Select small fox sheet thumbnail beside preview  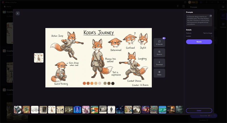(39, 58)
